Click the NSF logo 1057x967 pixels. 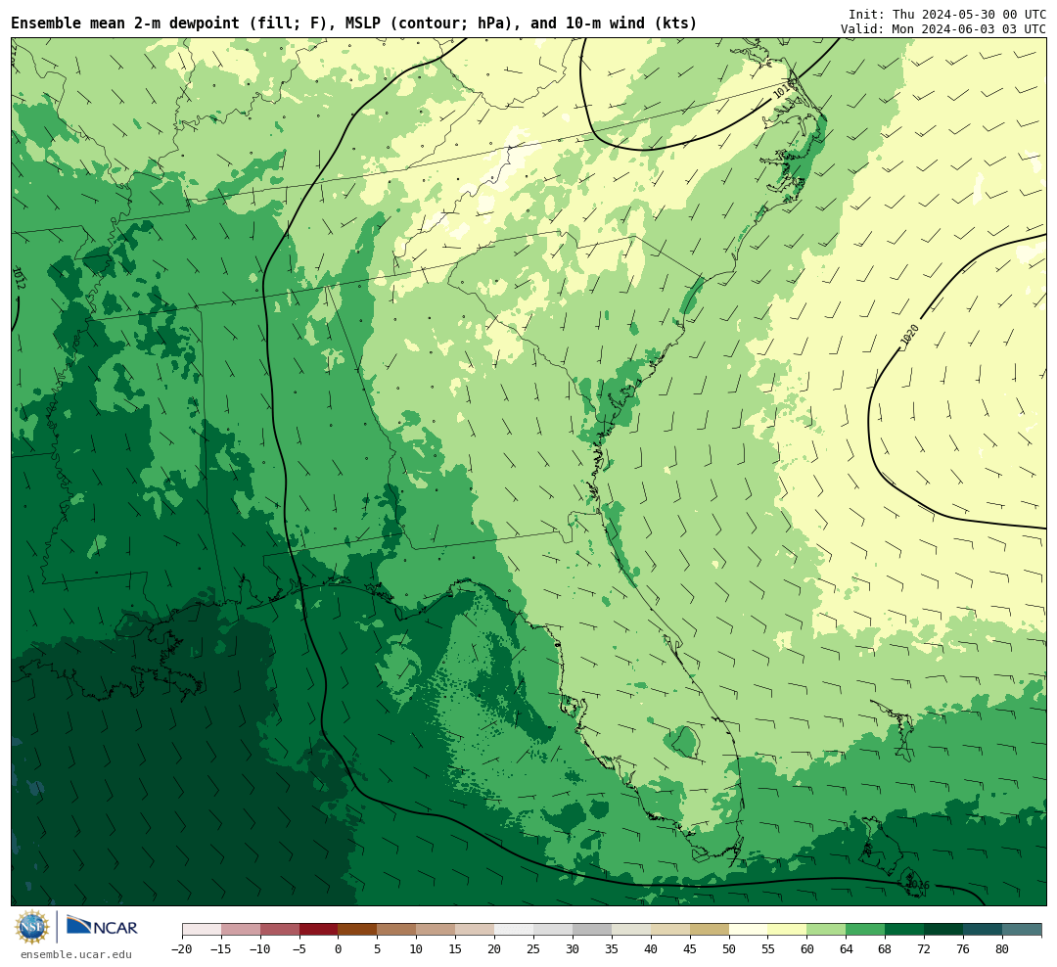tap(32, 927)
